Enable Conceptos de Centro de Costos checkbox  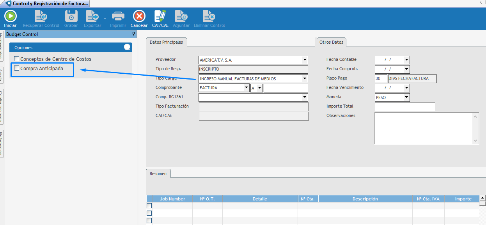point(17,59)
